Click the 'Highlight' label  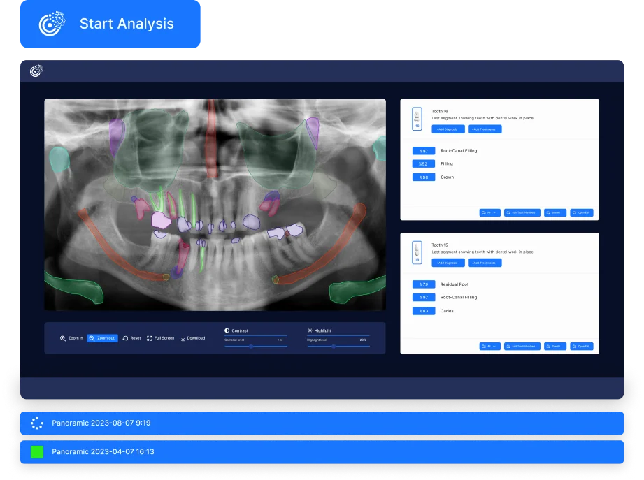tap(323, 330)
